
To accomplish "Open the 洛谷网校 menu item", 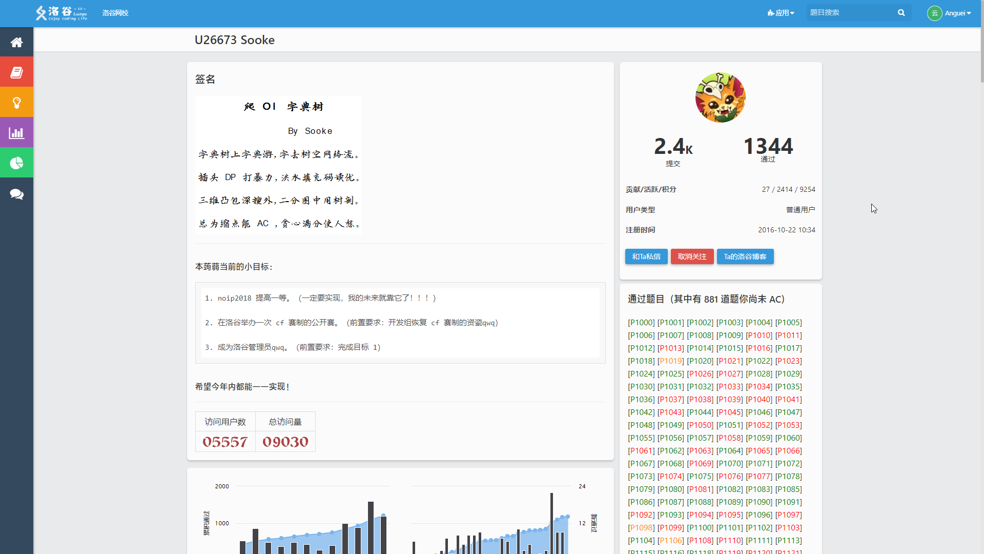I will [x=115, y=13].
